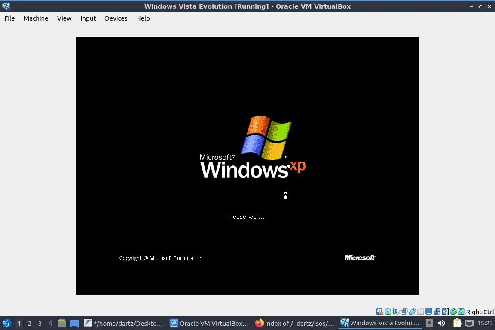
Task: Click the Right Ctrl host key label
Action: [480, 312]
